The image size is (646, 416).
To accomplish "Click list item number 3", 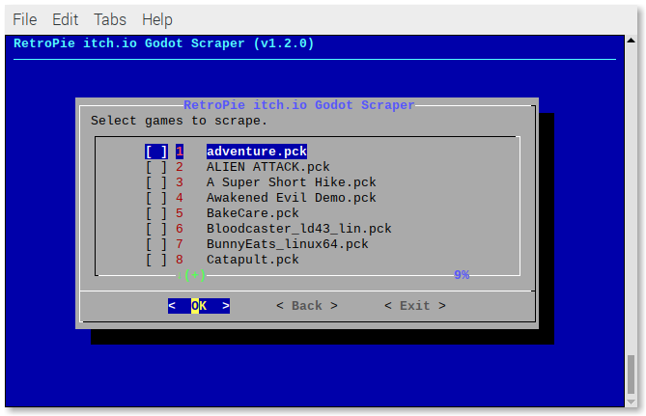I will click(x=180, y=182).
